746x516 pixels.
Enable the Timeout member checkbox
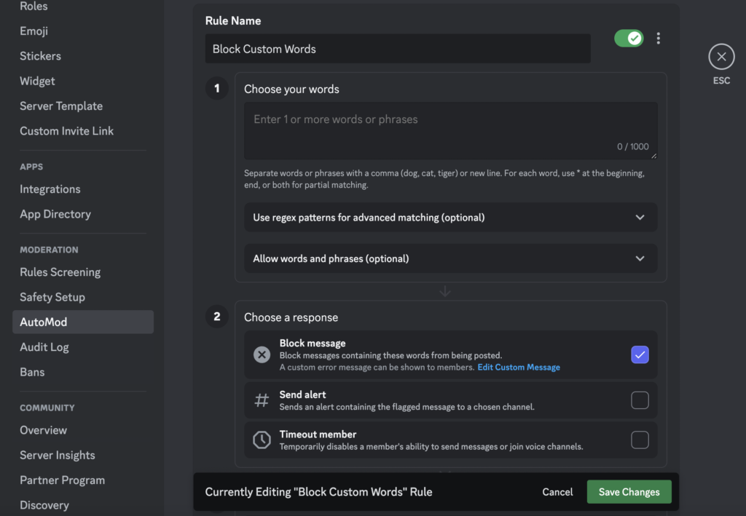pyautogui.click(x=640, y=440)
